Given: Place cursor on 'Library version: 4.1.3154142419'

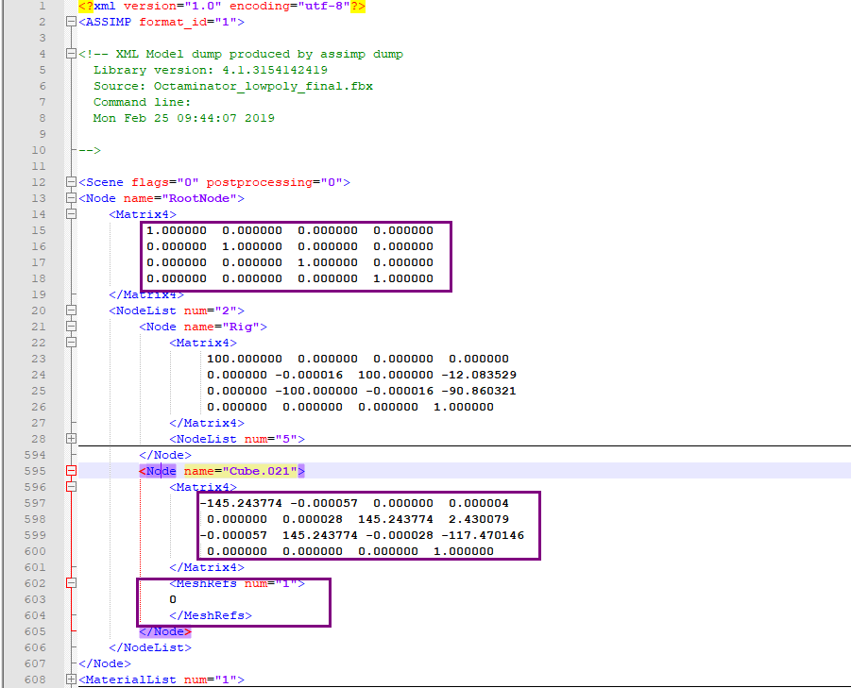Looking at the screenshot, I should [x=210, y=70].
